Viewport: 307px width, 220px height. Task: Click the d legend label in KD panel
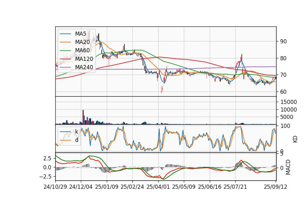(x=76, y=140)
